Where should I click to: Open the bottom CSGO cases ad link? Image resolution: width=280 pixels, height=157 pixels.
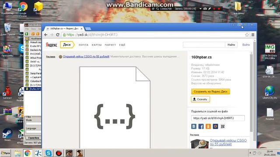[228, 142]
